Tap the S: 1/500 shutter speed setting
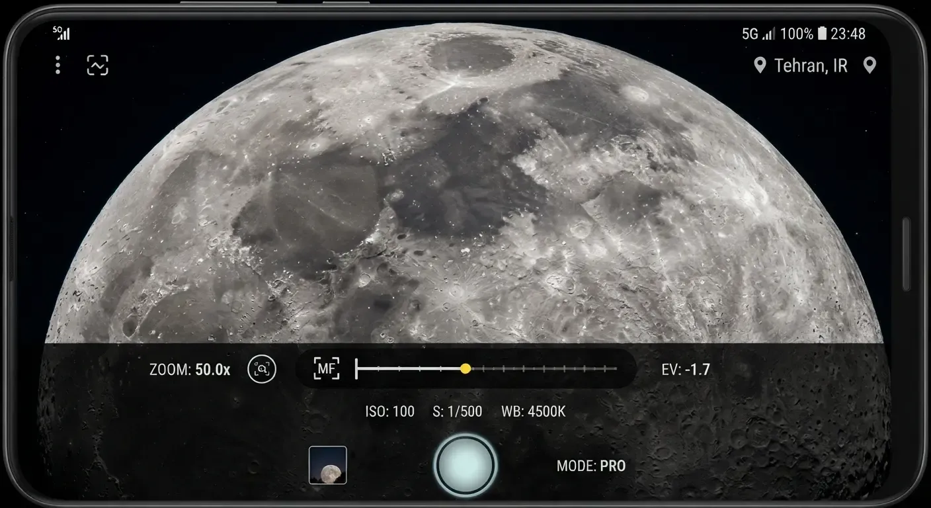 (x=458, y=411)
